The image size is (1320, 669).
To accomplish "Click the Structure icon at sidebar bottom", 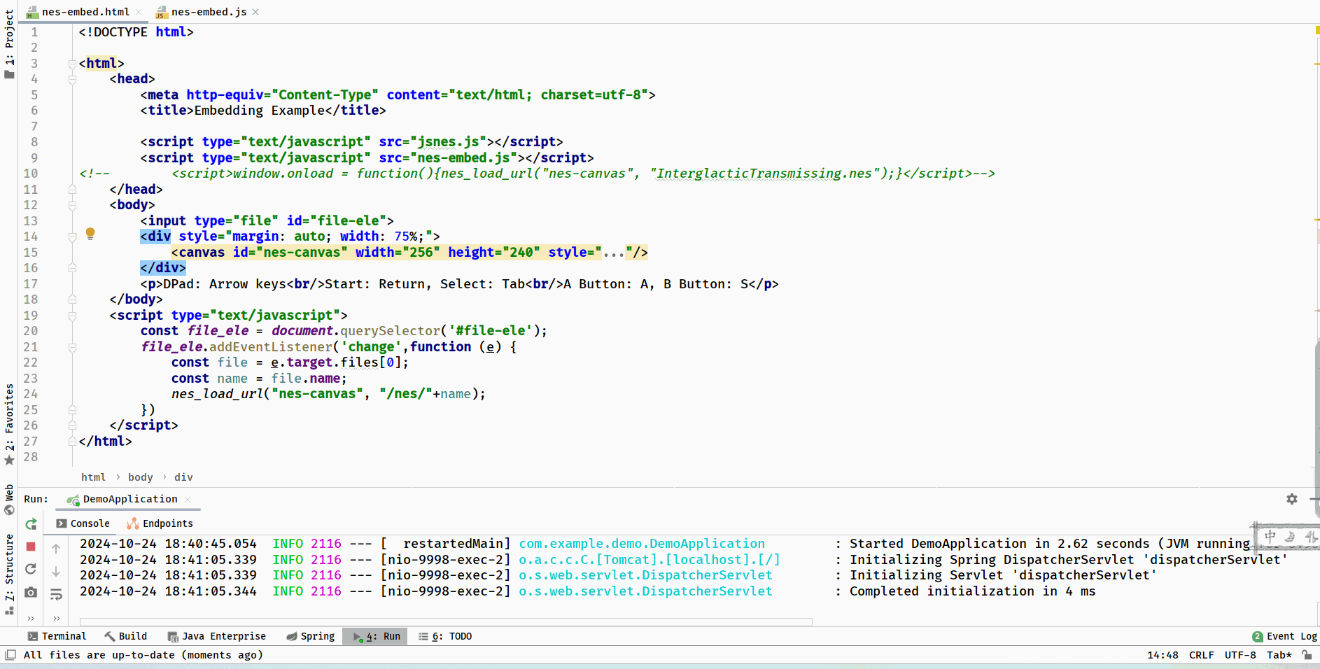I will (x=9, y=610).
